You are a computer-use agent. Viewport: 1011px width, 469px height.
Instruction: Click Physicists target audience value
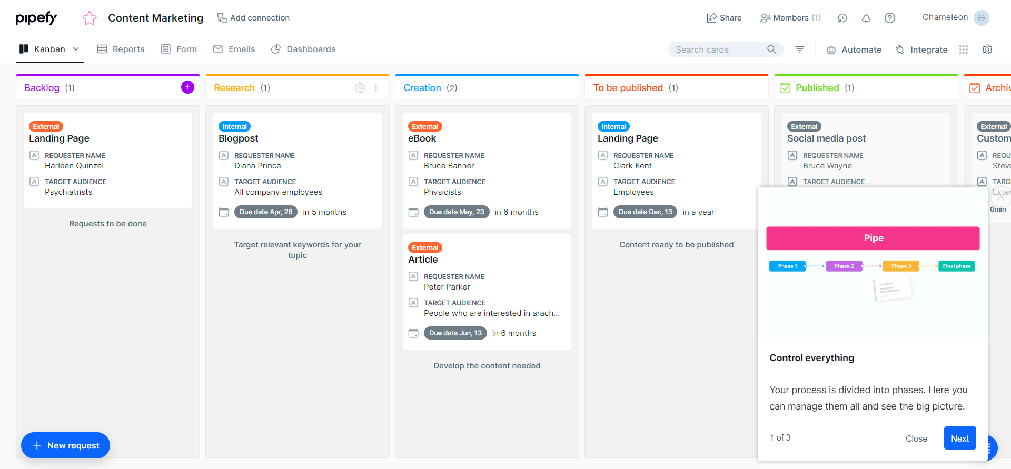click(x=442, y=192)
